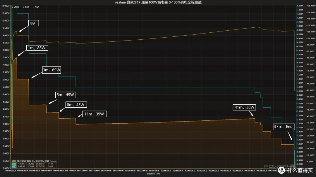This screenshot has width=316, height=177.
Task: Click the total time value 1:8:56
Action: (21, 164)
